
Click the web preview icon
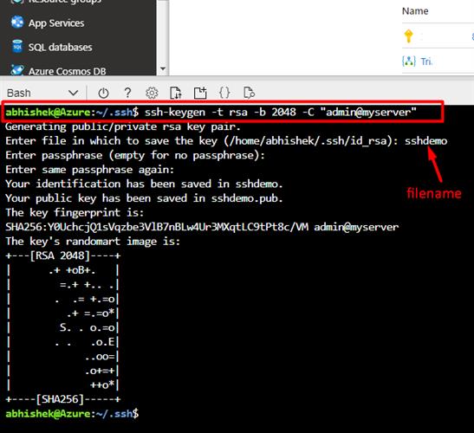pyautogui.click(x=249, y=93)
